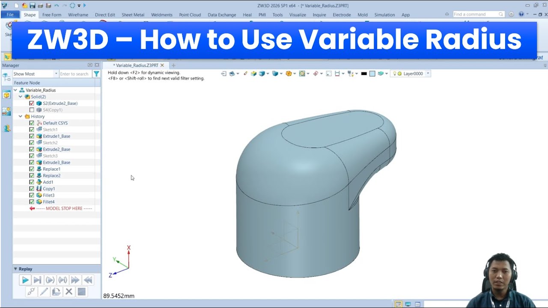Click the dimension H icon in view toolbar
This screenshot has width=548, height=308.
pyautogui.click(x=337, y=74)
